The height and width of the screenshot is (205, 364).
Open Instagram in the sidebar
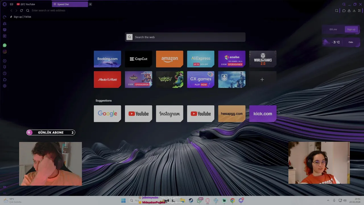[x=5, y=52]
